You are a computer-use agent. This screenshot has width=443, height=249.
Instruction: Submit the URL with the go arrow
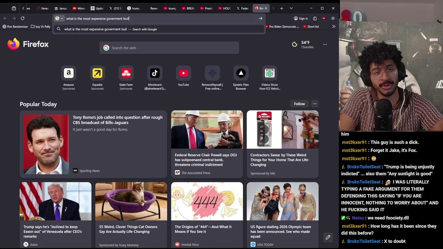(x=261, y=19)
